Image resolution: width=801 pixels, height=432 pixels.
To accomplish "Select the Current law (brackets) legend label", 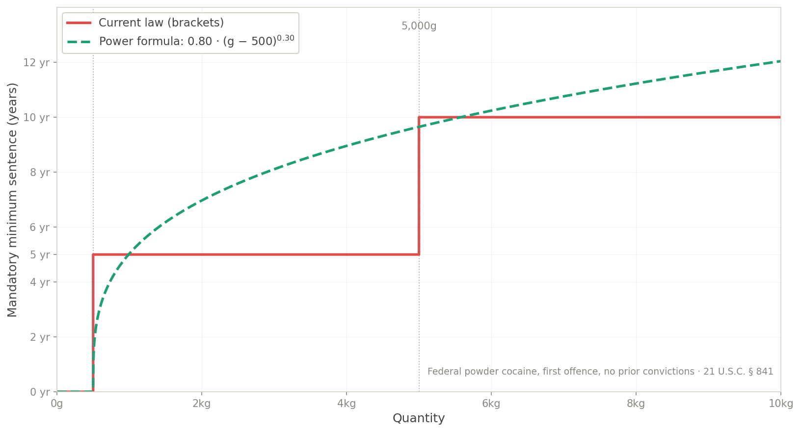I will 161,23.
